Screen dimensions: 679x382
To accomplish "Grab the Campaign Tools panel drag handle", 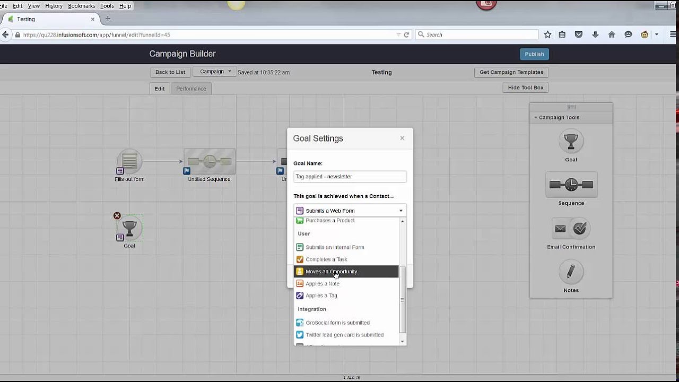I will (571, 107).
